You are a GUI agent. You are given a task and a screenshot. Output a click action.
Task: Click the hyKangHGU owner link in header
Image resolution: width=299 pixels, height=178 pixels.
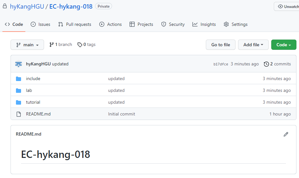pos(27,6)
